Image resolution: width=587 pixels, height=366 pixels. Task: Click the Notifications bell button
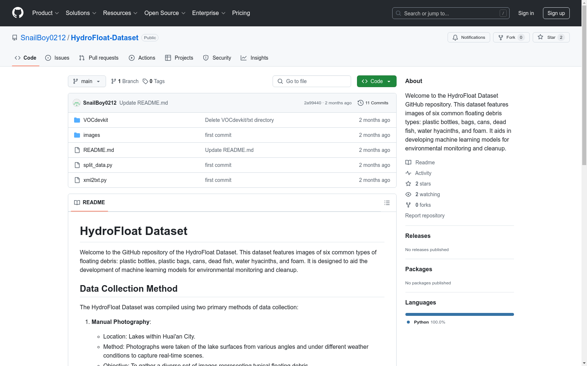(468, 37)
